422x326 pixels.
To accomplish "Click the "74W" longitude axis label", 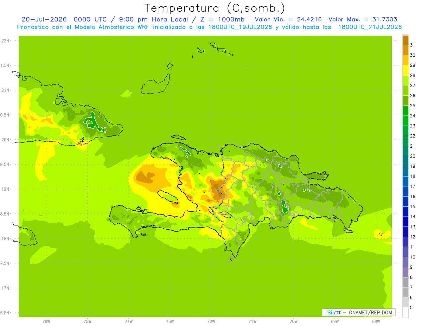I will (128, 321).
